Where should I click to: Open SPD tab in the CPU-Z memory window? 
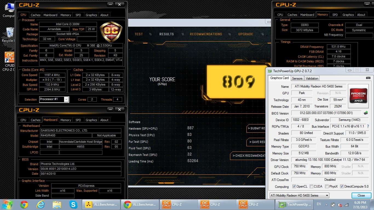tap(335, 15)
